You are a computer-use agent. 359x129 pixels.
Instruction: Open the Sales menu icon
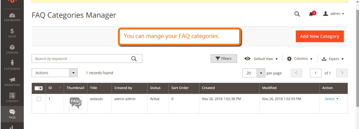12,33
